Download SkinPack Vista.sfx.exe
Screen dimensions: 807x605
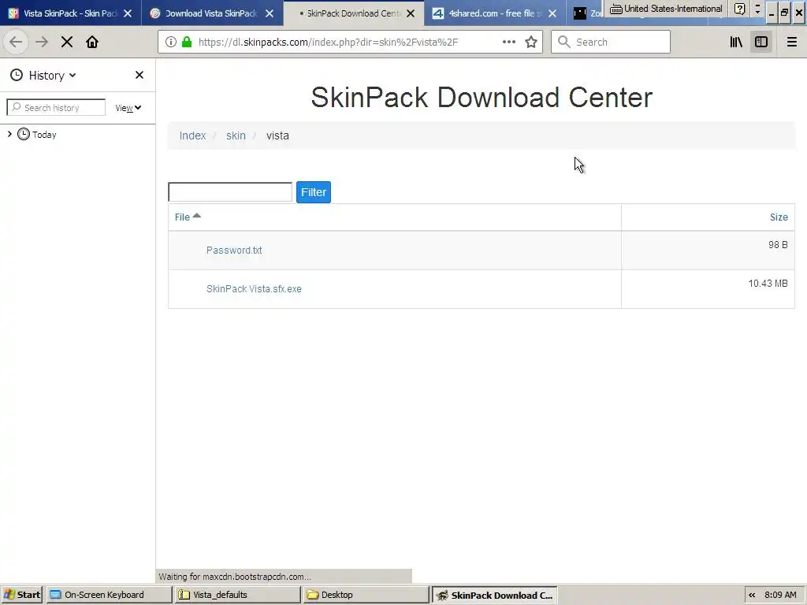(x=254, y=288)
